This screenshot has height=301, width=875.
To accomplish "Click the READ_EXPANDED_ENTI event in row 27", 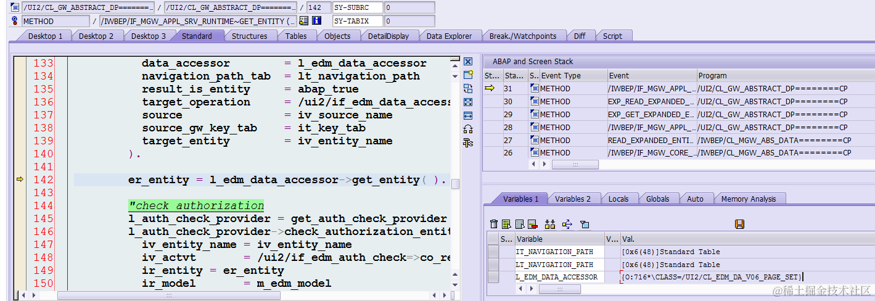I will pyautogui.click(x=651, y=140).
